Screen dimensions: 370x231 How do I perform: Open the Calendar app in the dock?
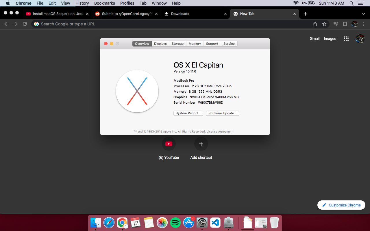(136, 223)
